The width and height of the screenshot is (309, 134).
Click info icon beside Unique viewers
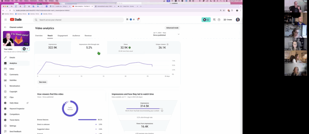(168, 44)
